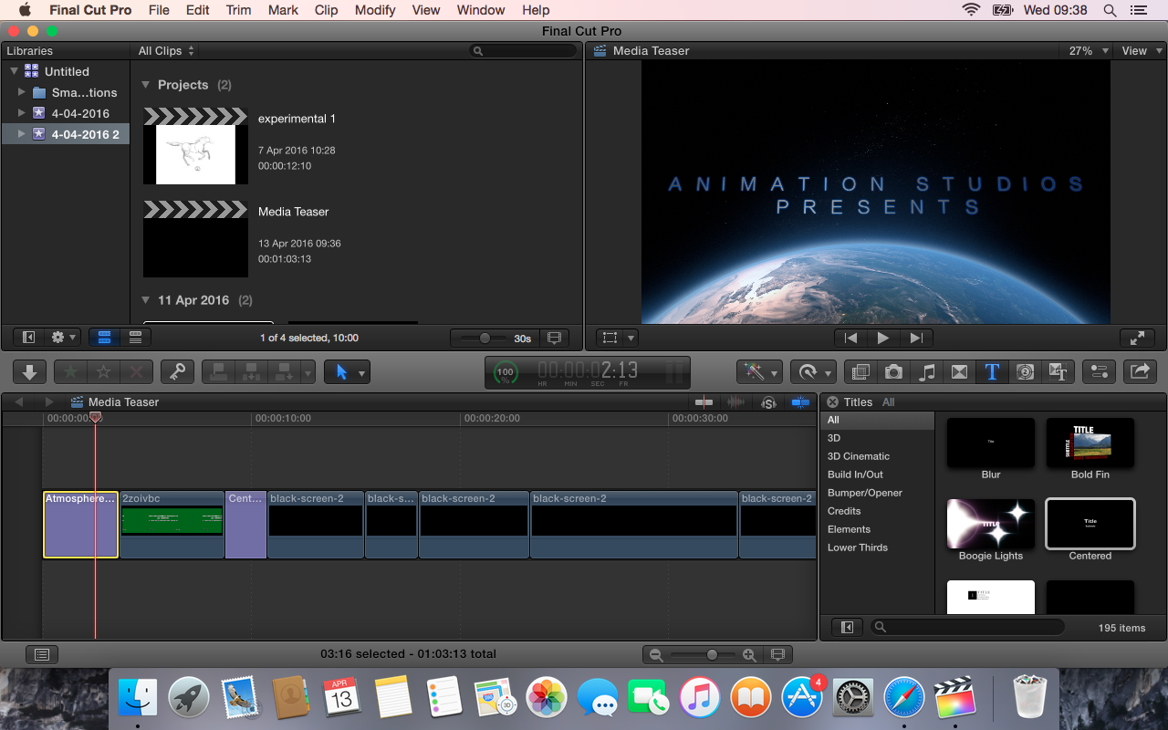Viewport: 1168px width, 730px height.
Task: Insert selected clip into storyline button
Action: pyautogui.click(x=250, y=371)
